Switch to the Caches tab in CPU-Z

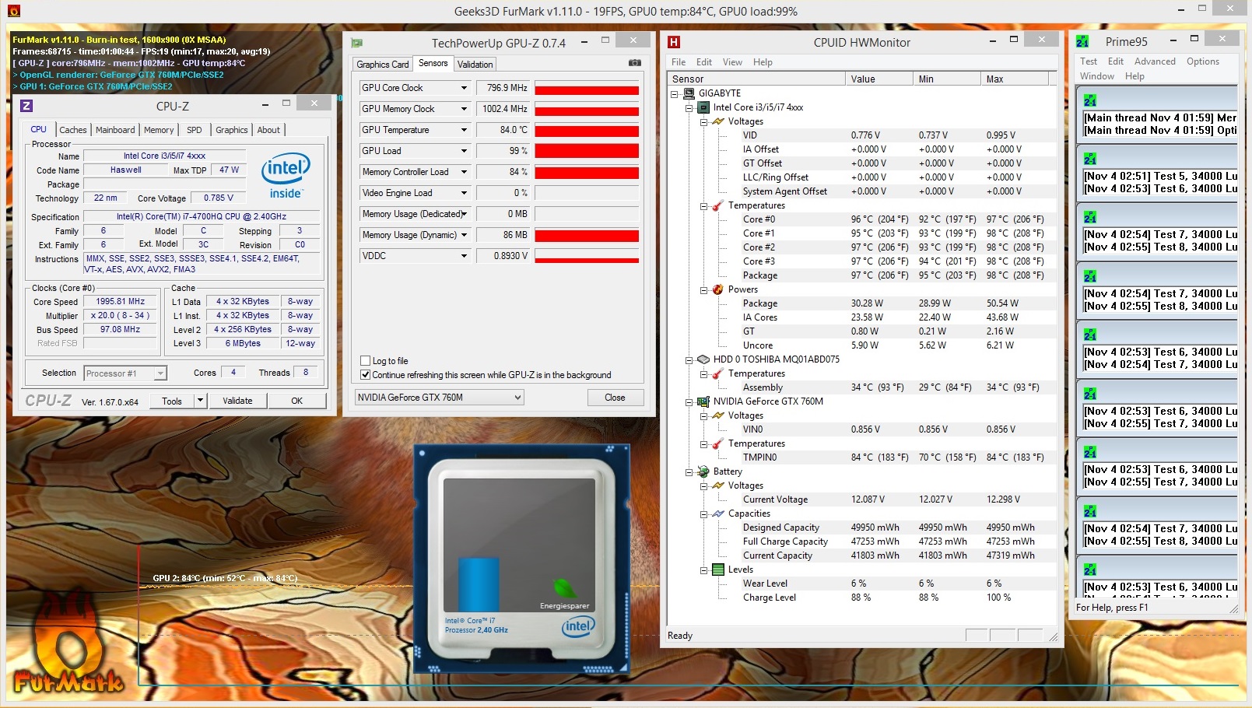tap(73, 130)
